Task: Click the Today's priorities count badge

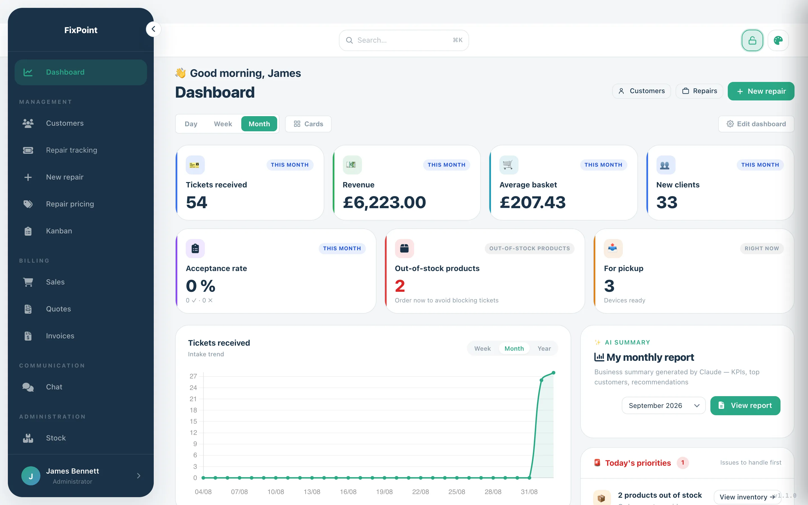Action: pyautogui.click(x=683, y=463)
